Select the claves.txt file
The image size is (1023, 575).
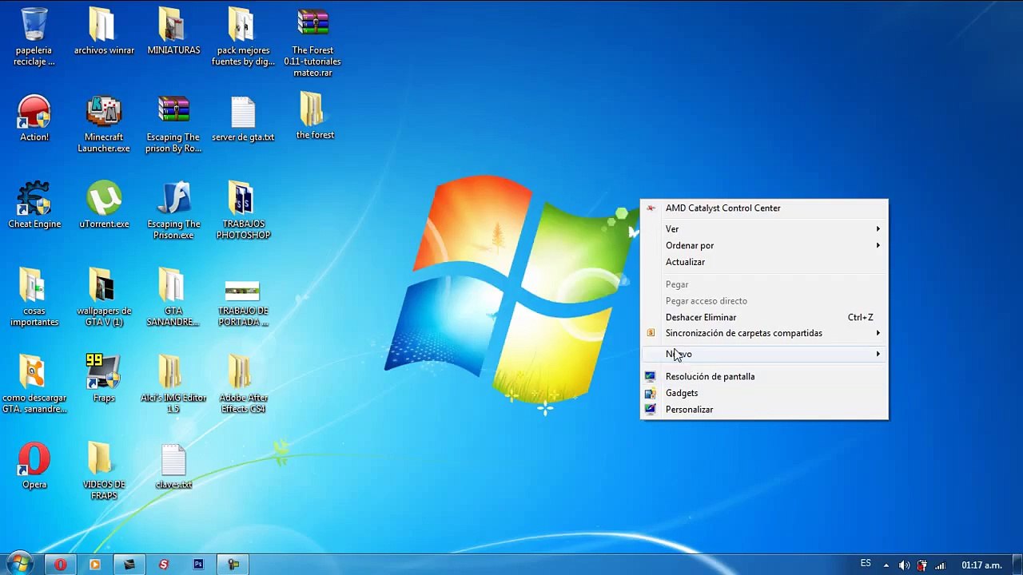coord(173,466)
